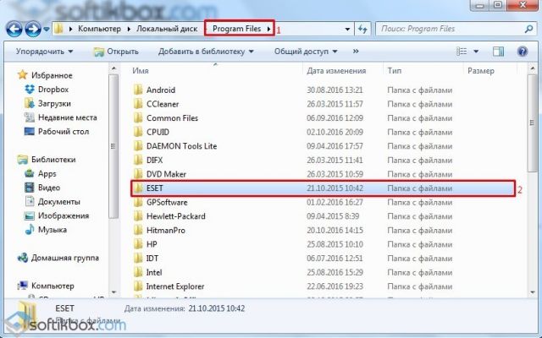Expand the arrow after Program Files breadcrumb
542x338 pixels.
click(x=268, y=29)
